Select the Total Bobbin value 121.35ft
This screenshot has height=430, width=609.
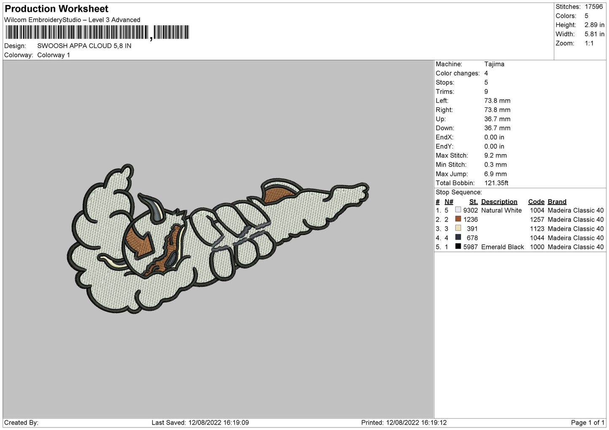point(496,183)
